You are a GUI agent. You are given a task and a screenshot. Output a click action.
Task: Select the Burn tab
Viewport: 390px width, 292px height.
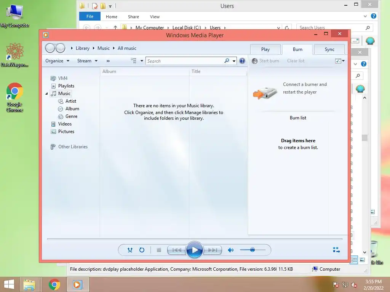pos(297,49)
